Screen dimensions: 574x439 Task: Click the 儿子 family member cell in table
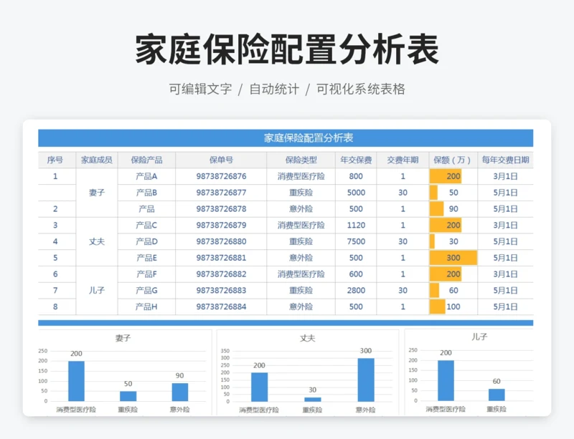click(97, 290)
